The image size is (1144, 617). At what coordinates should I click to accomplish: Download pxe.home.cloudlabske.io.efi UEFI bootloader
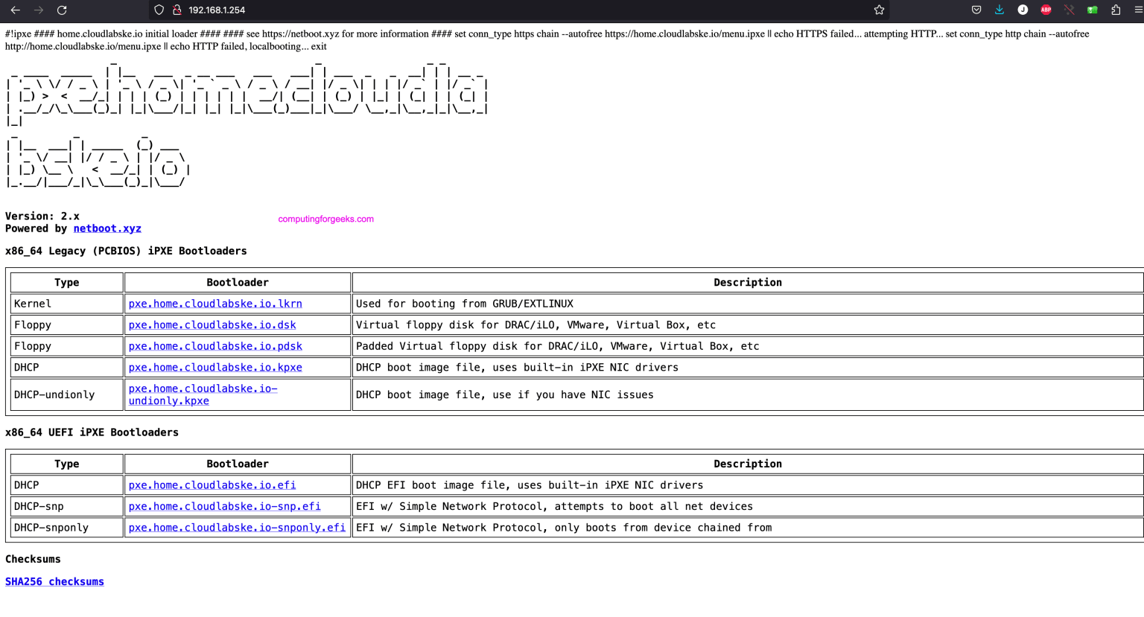tap(212, 485)
